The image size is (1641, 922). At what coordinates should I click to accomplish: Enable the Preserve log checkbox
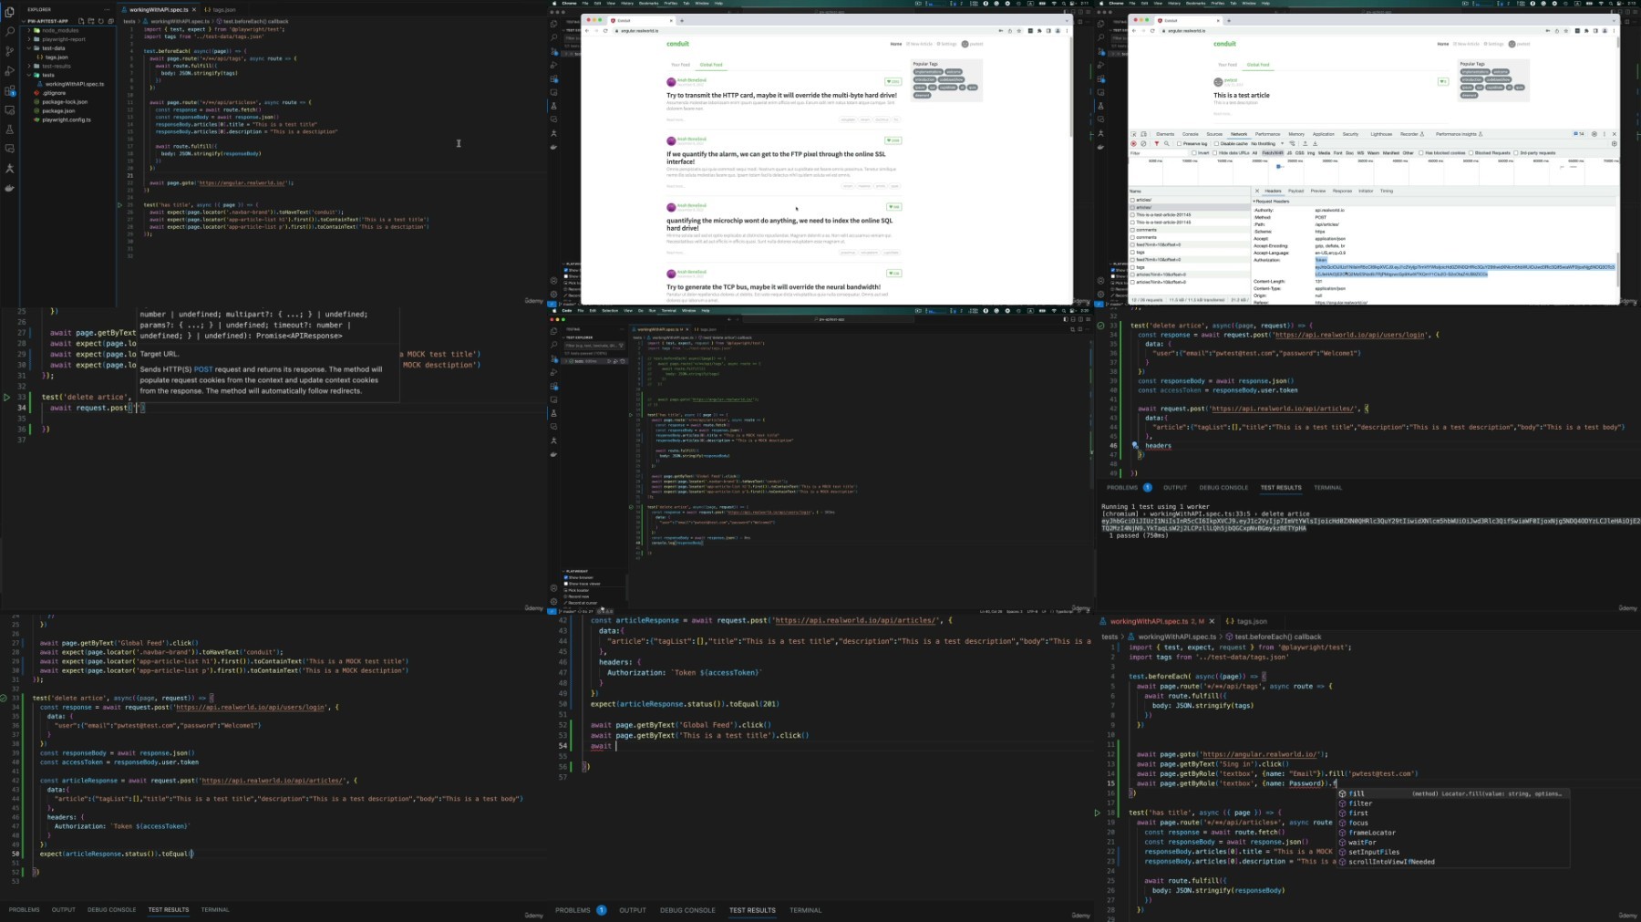[1180, 144]
